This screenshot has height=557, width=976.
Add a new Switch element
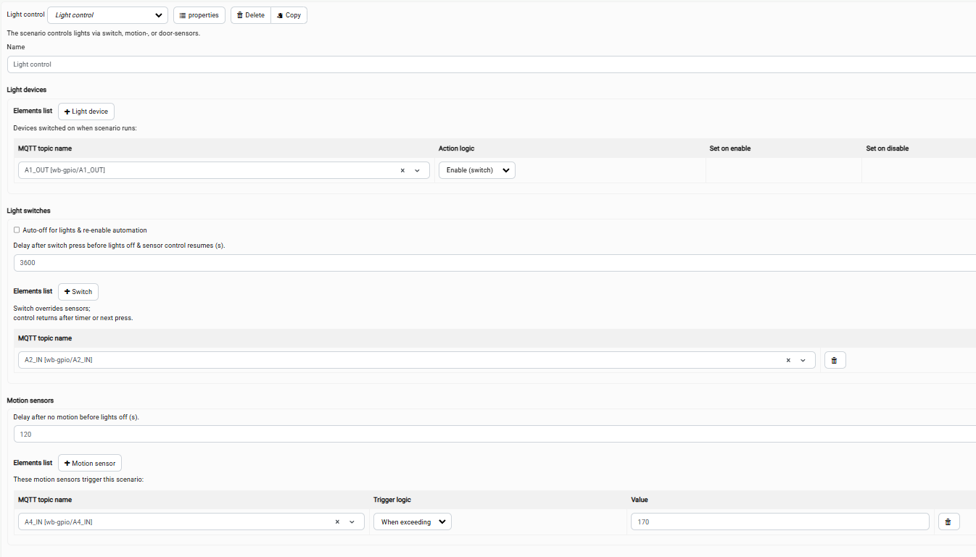point(78,292)
